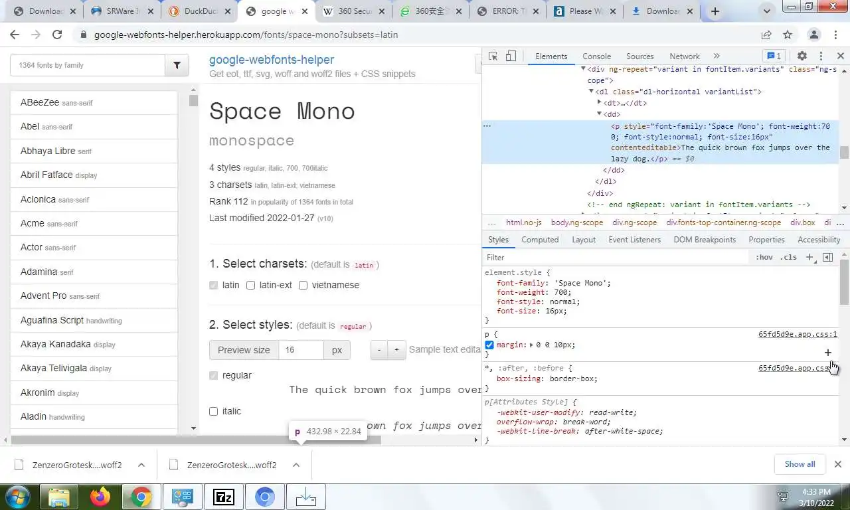Screen dimensions: 850x510
Task: Expand the margin shorthand triangle
Action: 531,345
